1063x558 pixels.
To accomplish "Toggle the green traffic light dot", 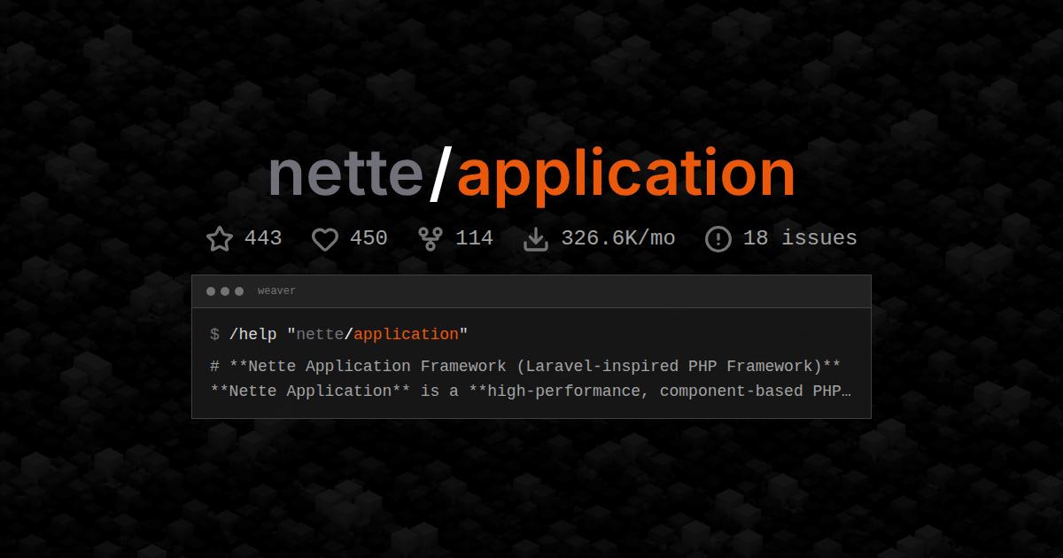I will click(238, 291).
